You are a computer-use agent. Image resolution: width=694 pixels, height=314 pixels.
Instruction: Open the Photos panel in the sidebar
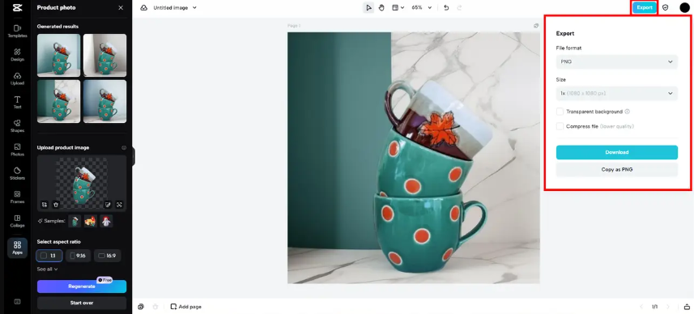tap(17, 150)
